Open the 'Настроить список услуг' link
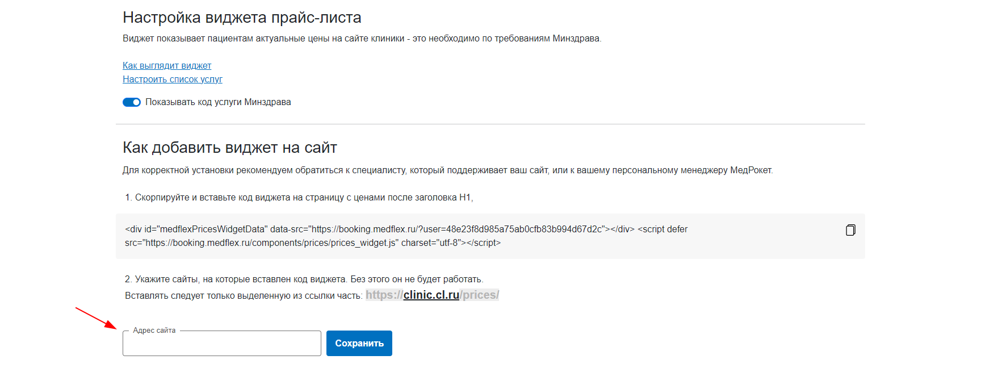998x372 pixels. coord(173,80)
